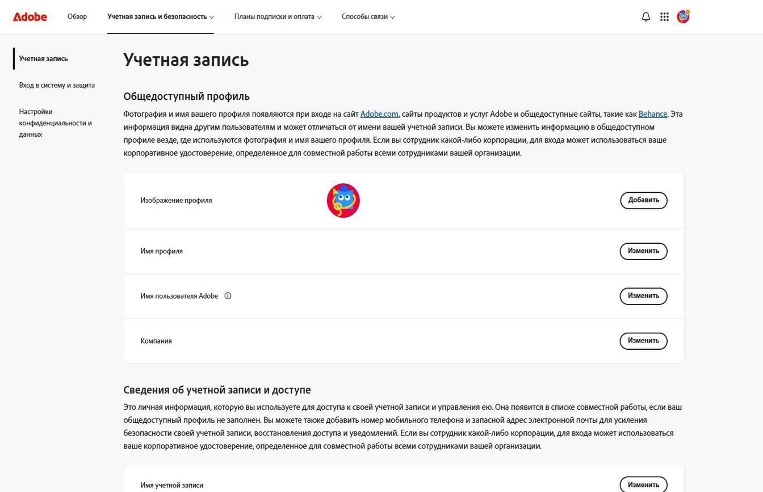The height and width of the screenshot is (492, 763).
Task: Open the notifications bell
Action: point(645,17)
